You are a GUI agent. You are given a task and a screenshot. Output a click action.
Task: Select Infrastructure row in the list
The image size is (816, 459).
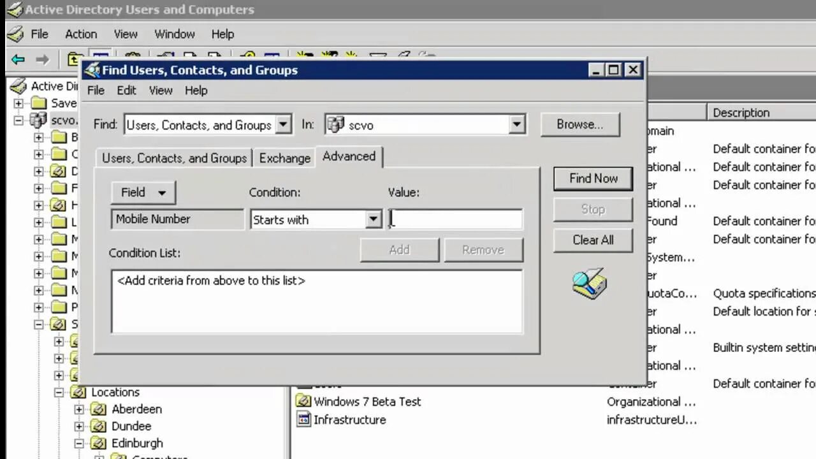point(349,419)
